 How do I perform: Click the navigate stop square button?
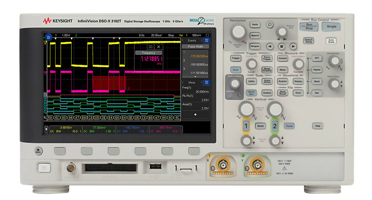[281, 46]
